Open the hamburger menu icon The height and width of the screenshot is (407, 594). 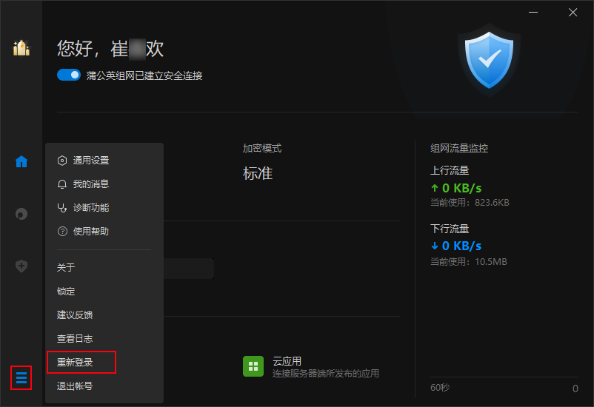click(x=21, y=377)
